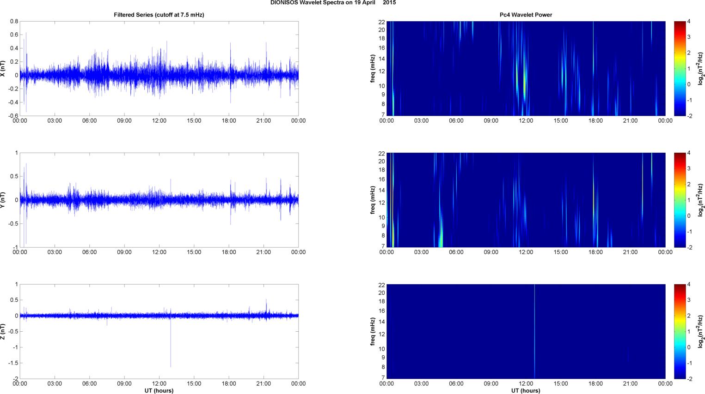Image resolution: width=705 pixels, height=394 pixels.
Task: Select the 'Filtered Series (cutoff at 7.5 mHz)' heading
Action: click(x=159, y=15)
